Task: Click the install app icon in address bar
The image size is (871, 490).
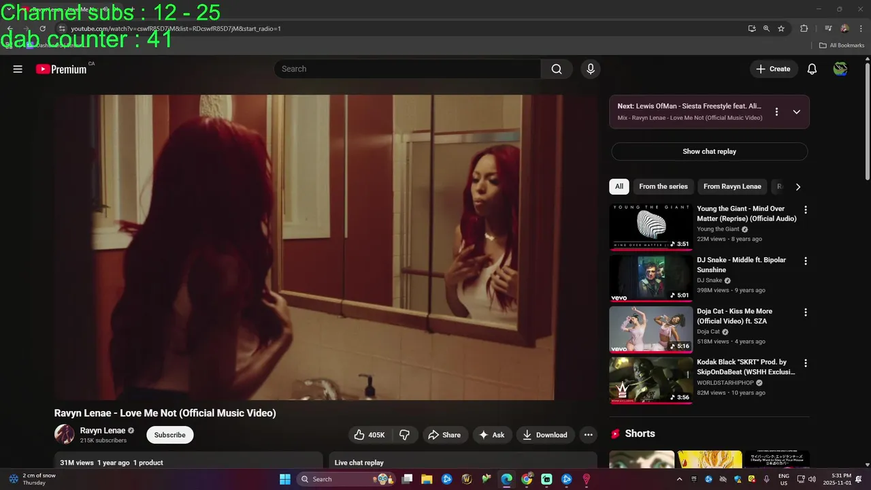Action: click(751, 29)
